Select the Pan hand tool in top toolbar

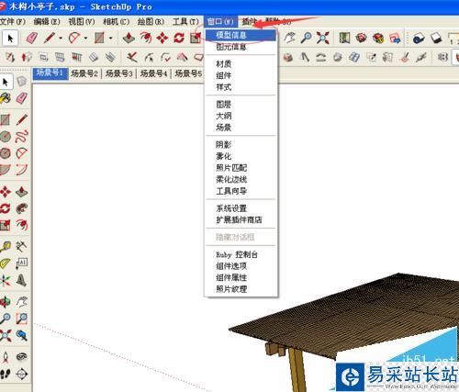click(289, 38)
